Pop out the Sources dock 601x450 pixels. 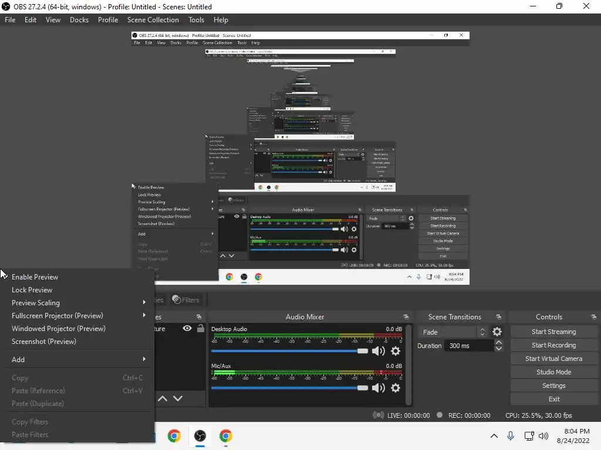pyautogui.click(x=199, y=317)
